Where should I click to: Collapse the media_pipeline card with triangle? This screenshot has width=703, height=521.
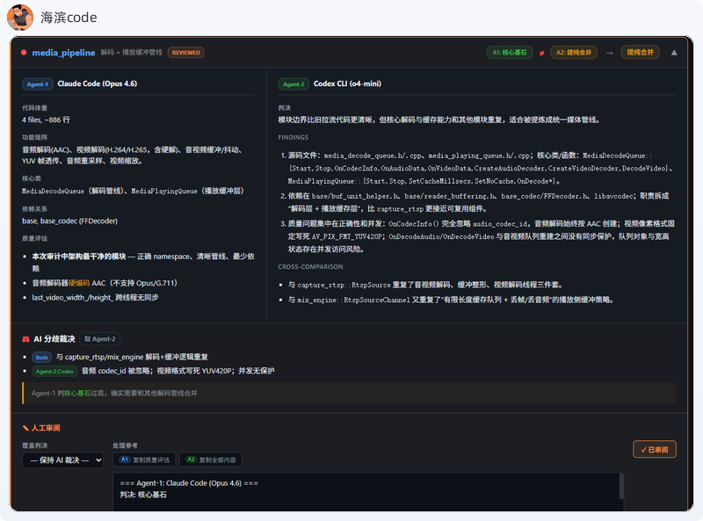(674, 53)
